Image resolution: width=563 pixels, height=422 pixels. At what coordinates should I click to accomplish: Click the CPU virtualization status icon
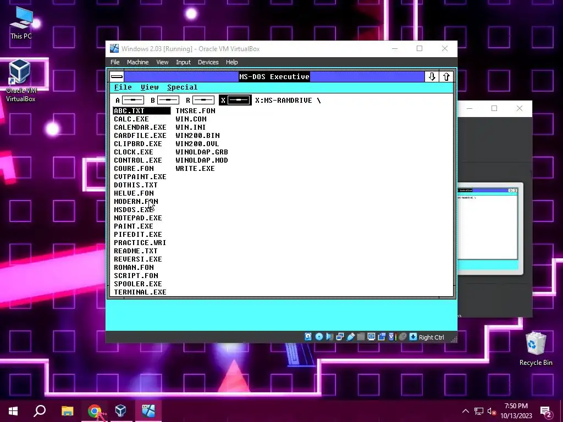[x=393, y=337]
